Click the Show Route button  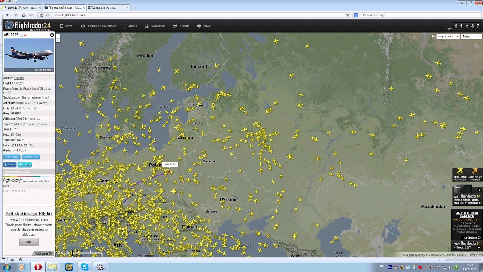[x=12, y=157]
